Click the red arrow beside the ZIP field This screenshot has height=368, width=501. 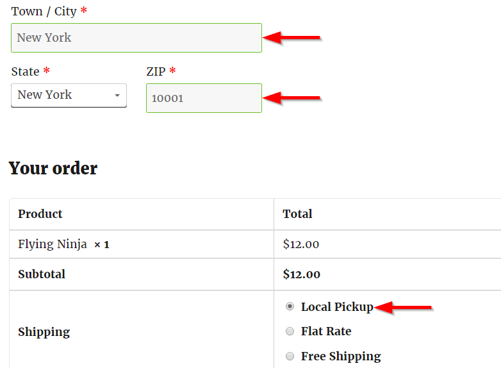(292, 98)
